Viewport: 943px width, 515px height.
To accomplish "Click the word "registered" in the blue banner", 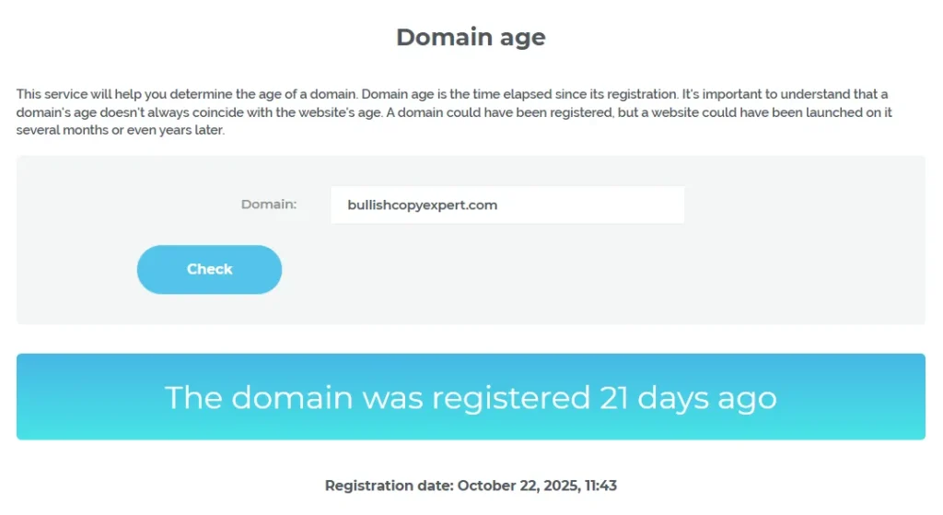I will (511, 397).
